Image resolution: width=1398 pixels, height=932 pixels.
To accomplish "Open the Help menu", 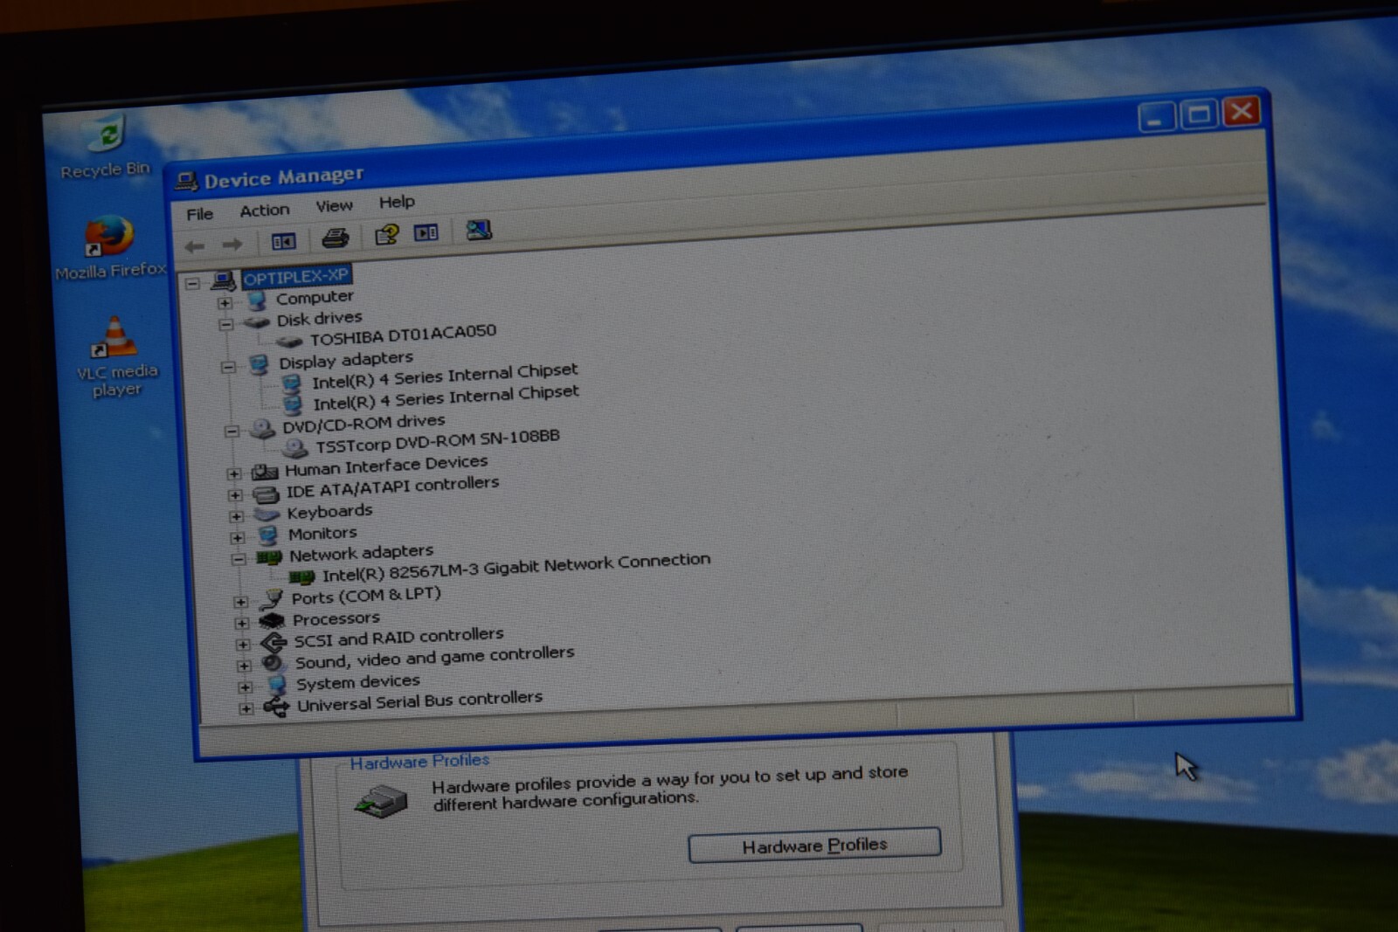I will pyautogui.click(x=397, y=203).
